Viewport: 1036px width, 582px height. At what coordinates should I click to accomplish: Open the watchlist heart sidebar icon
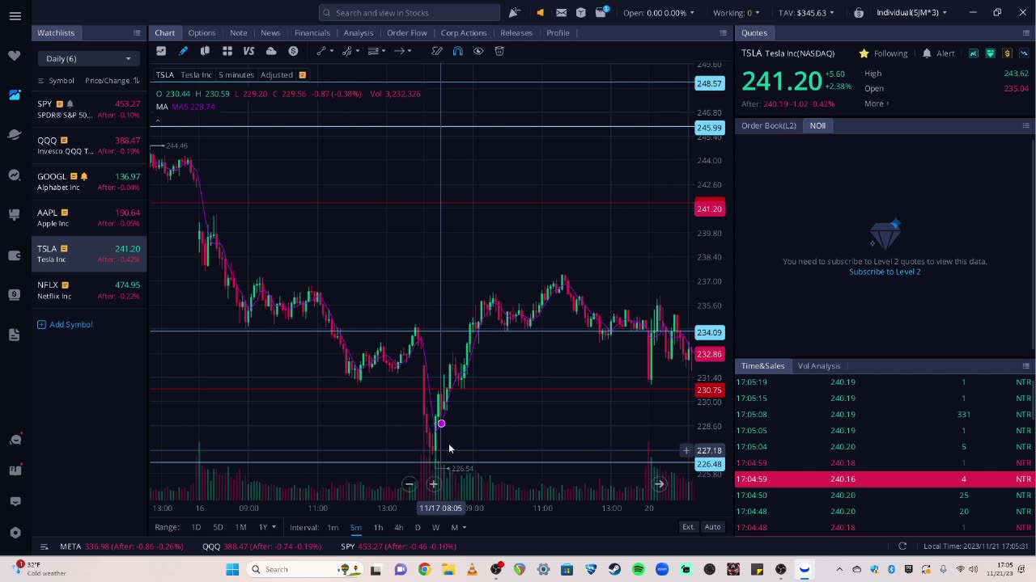click(x=15, y=56)
